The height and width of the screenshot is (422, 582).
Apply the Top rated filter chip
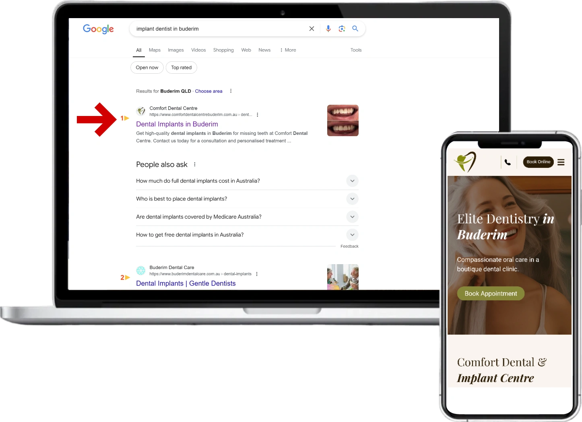[x=181, y=68]
